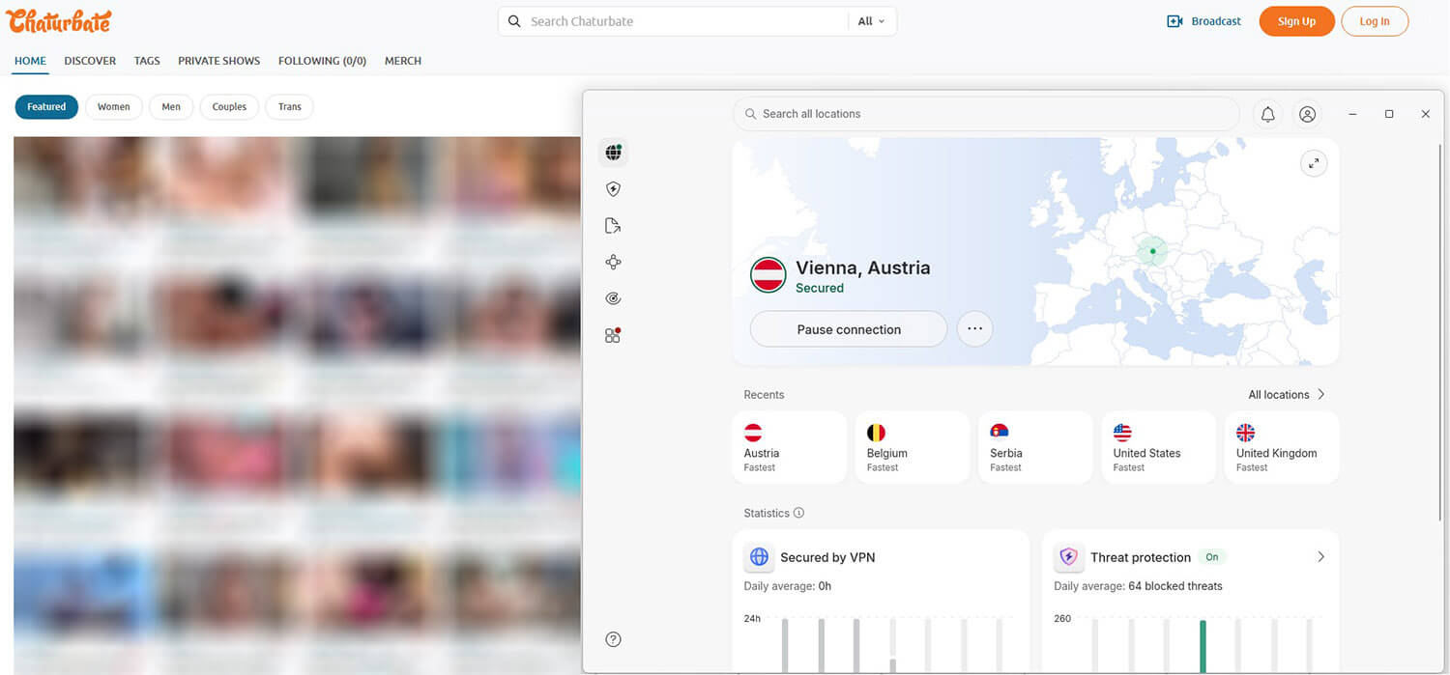Expand Threat protection card with its arrow

(1320, 557)
